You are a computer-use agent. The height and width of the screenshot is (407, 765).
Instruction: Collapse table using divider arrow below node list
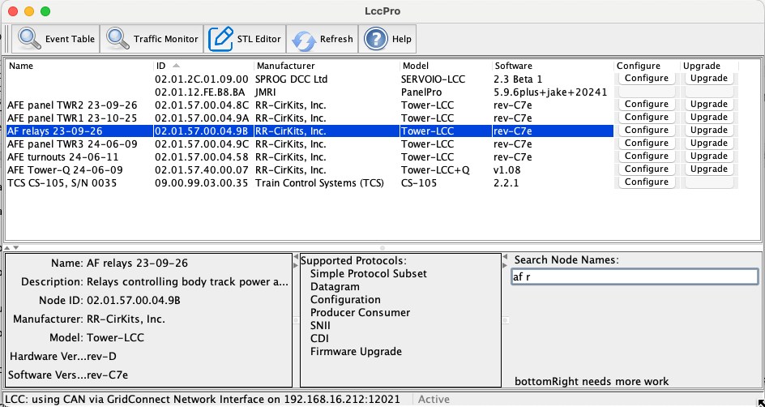pyautogui.click(x=6, y=247)
